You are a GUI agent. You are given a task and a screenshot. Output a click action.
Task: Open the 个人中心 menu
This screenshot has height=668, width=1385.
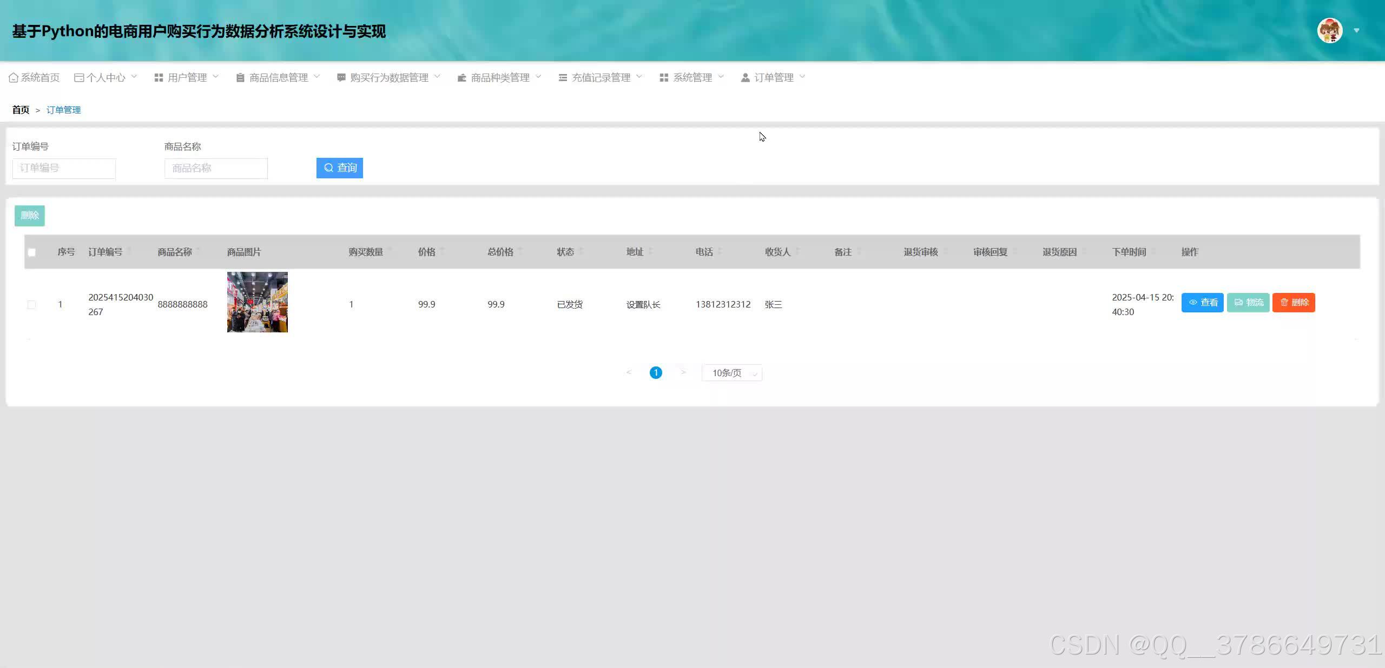pyautogui.click(x=106, y=78)
